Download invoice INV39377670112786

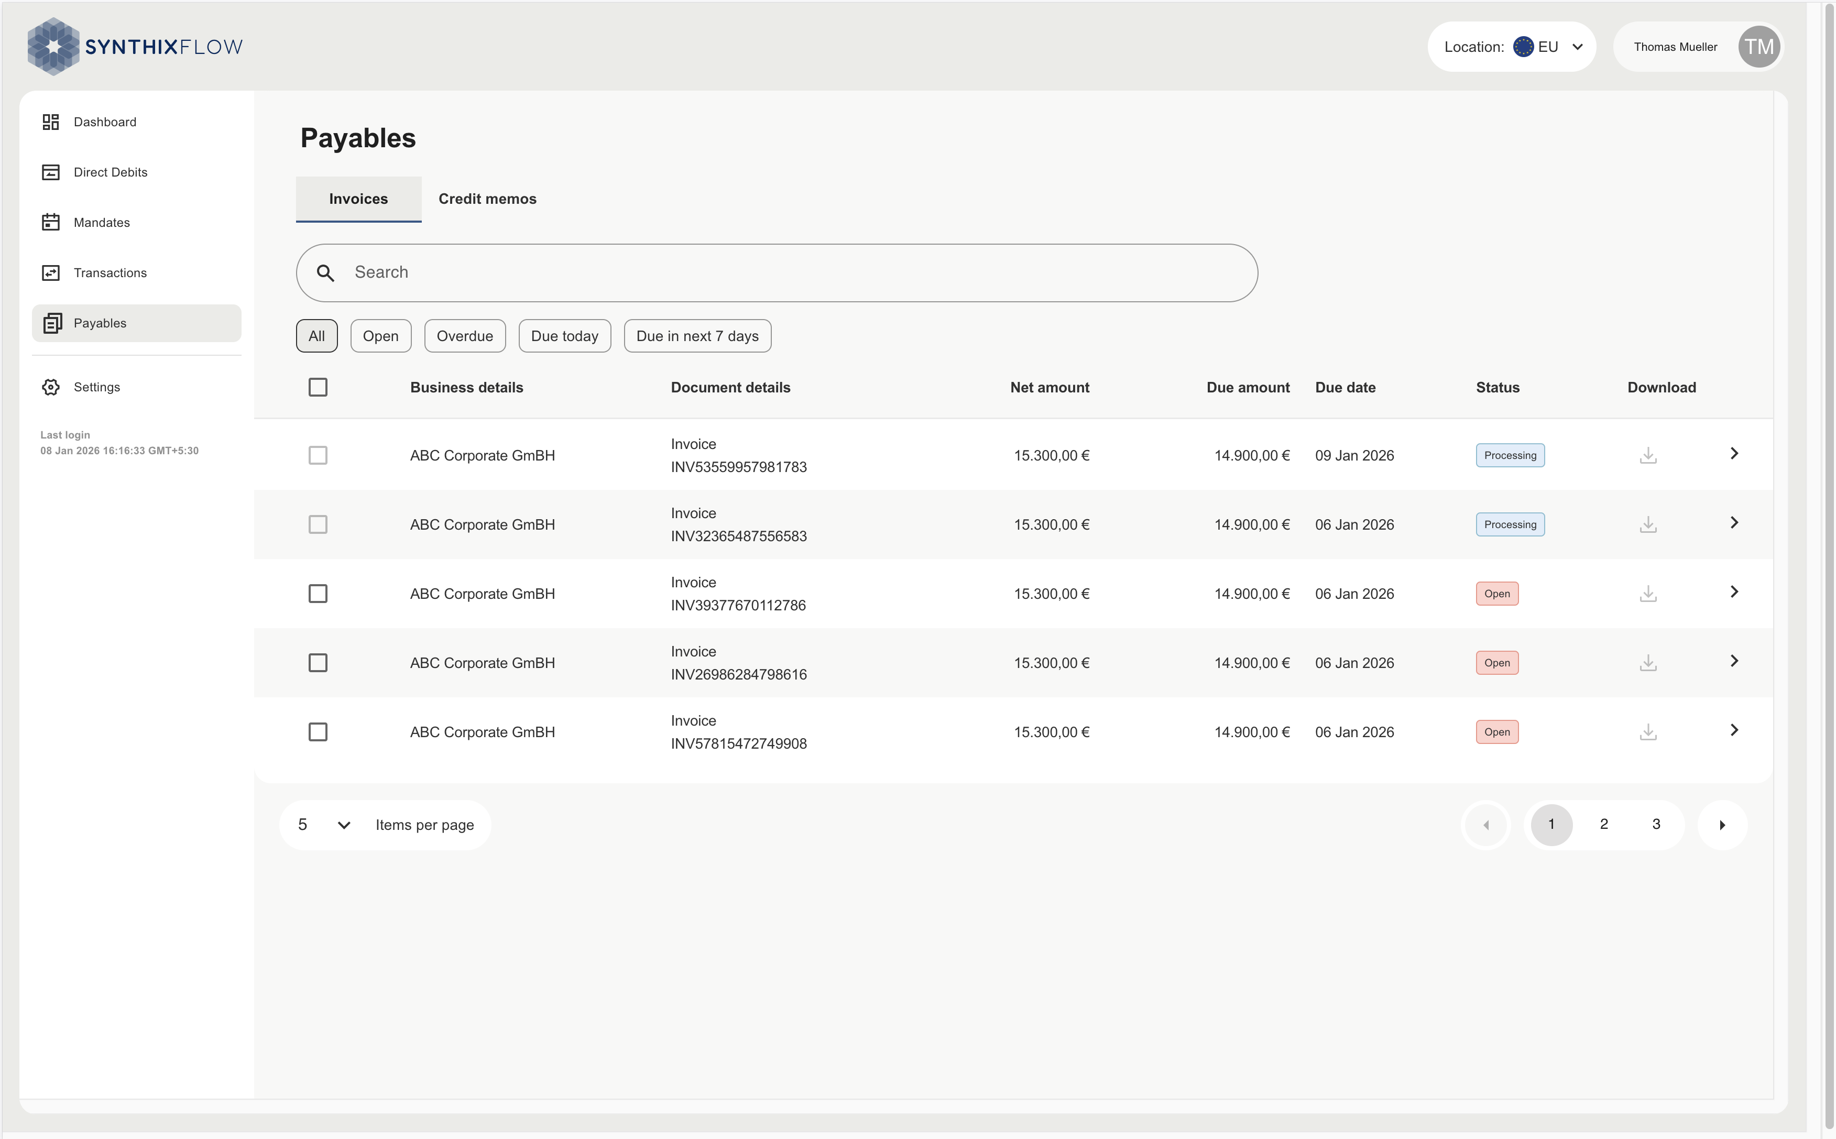tap(1648, 594)
